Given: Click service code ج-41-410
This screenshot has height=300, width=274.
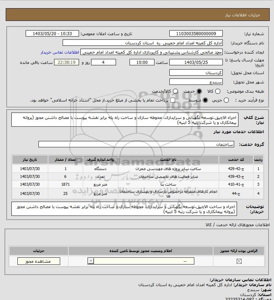Looking at the screenshot, I should point(236,184).
